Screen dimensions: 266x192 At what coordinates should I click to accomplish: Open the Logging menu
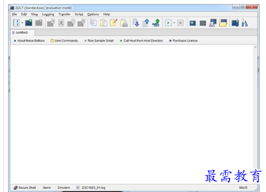[x=48, y=14]
